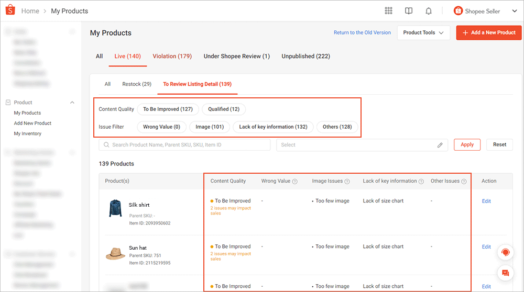Switch to the Restock (29) tab
Viewport: 524px width, 292px height.
coord(137,84)
